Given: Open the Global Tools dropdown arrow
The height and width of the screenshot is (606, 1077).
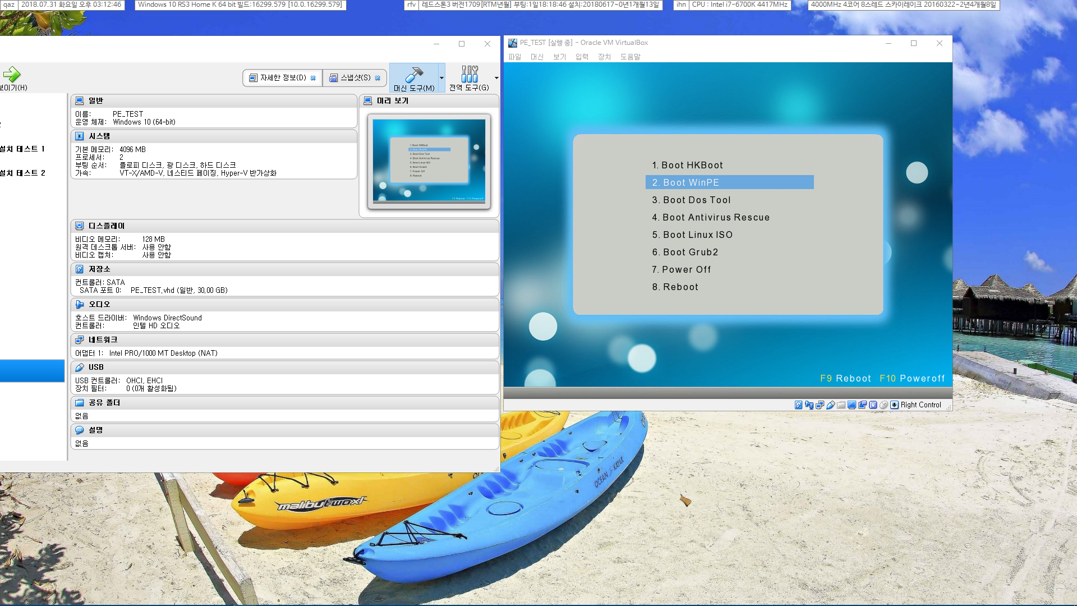Looking at the screenshot, I should tap(496, 78).
